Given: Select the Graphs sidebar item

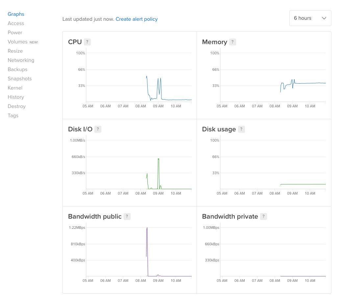Looking at the screenshot, I should (16, 14).
